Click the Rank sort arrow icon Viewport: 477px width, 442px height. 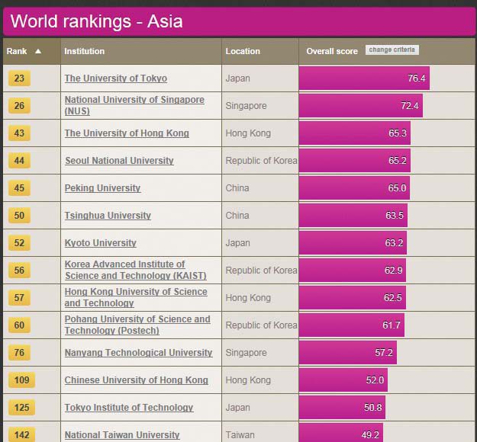pos(38,51)
